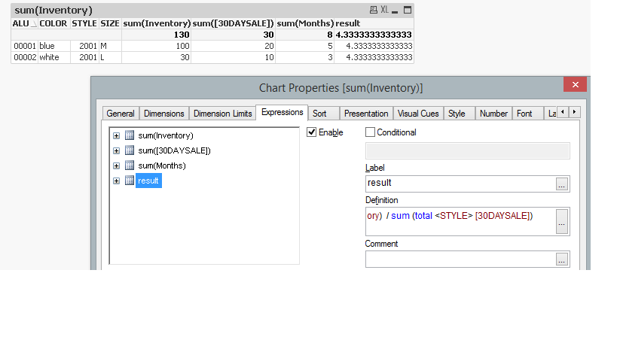Click the SIZE value L cell
This screenshot has width=617, height=346.
click(110, 57)
